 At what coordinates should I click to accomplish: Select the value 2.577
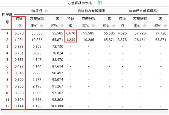37,80
